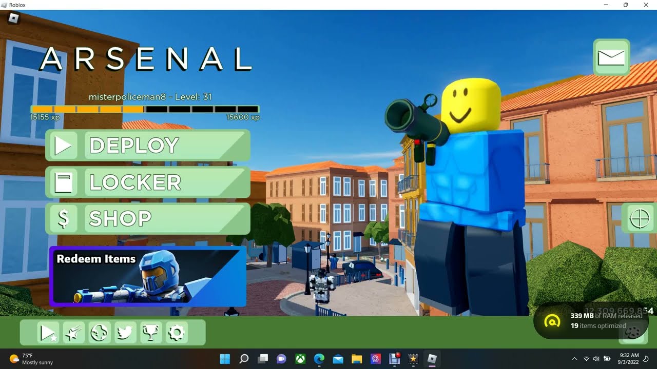657x369 pixels.
Task: Open Task View on taskbar
Action: coord(263,359)
